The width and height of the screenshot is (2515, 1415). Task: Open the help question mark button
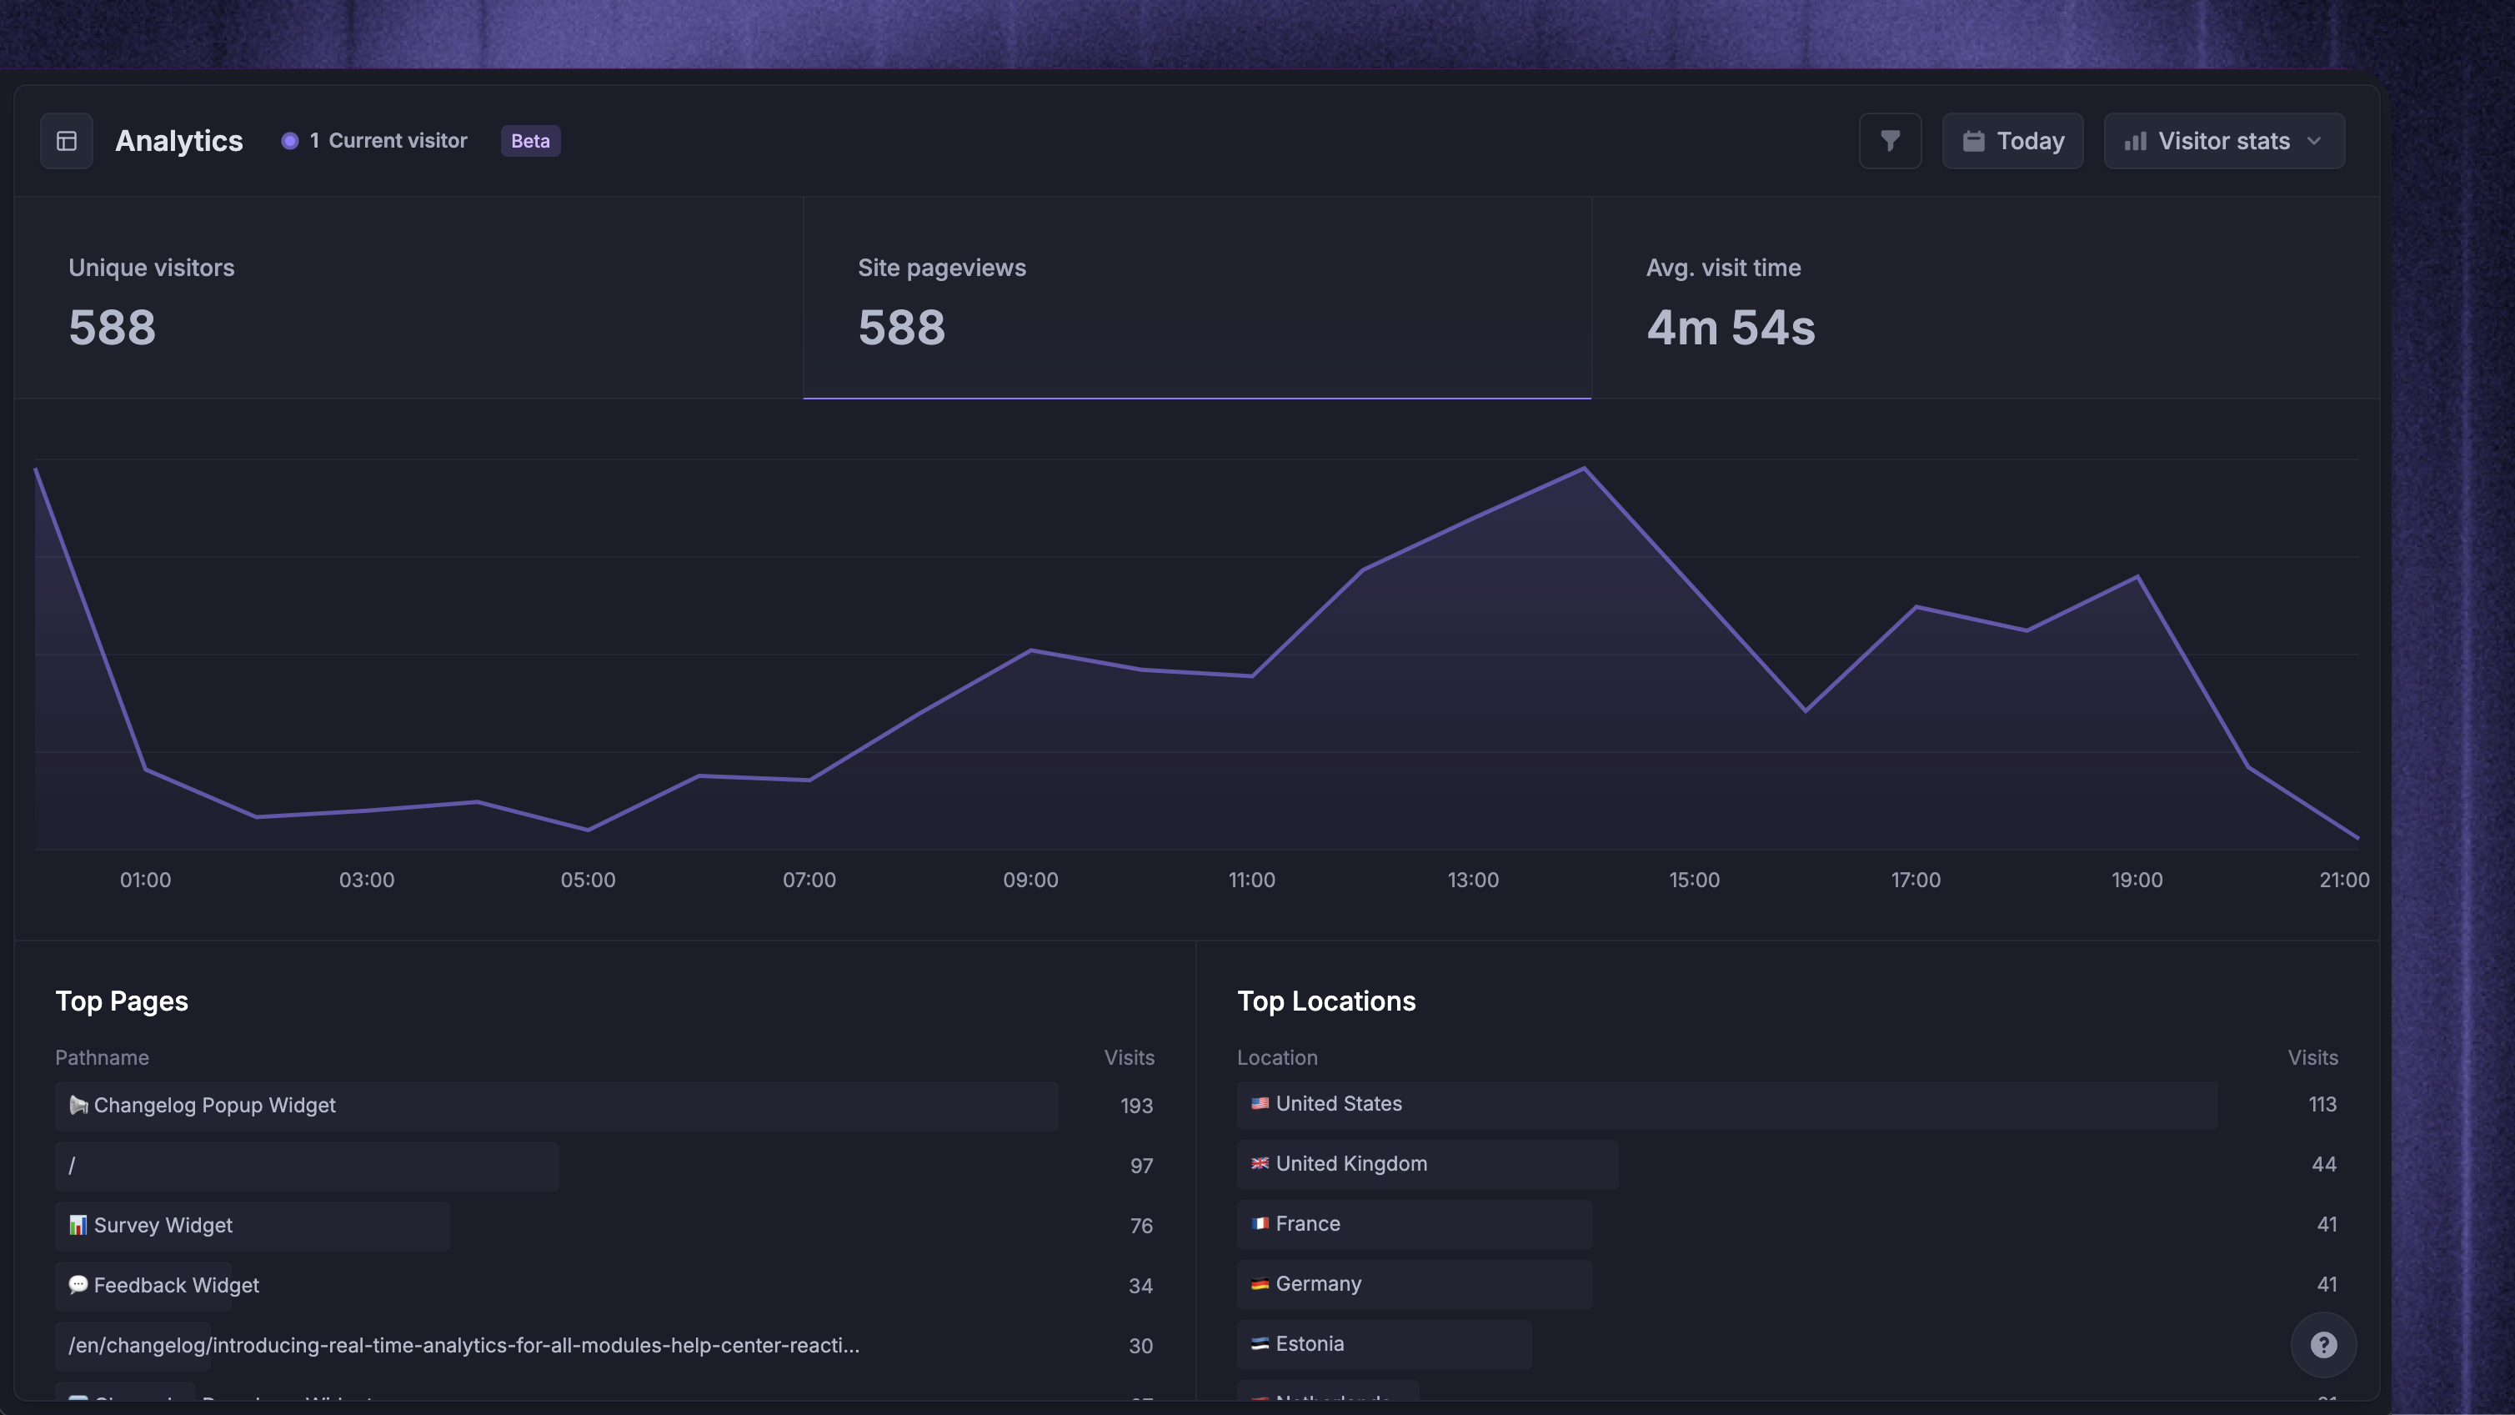tap(2323, 1345)
